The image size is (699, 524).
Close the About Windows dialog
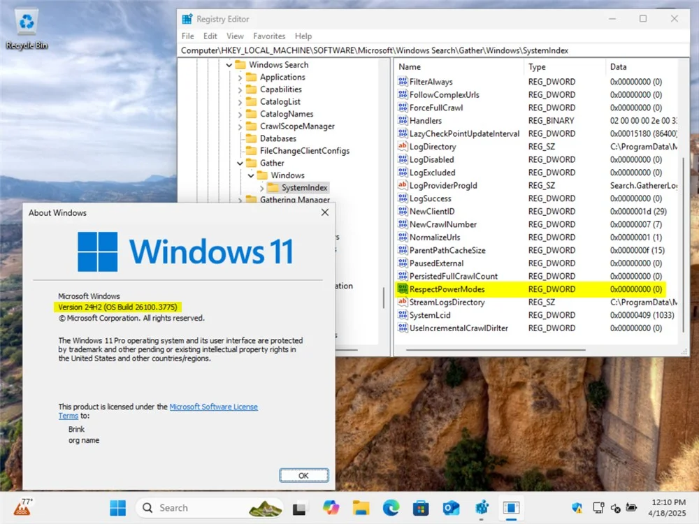[325, 212]
